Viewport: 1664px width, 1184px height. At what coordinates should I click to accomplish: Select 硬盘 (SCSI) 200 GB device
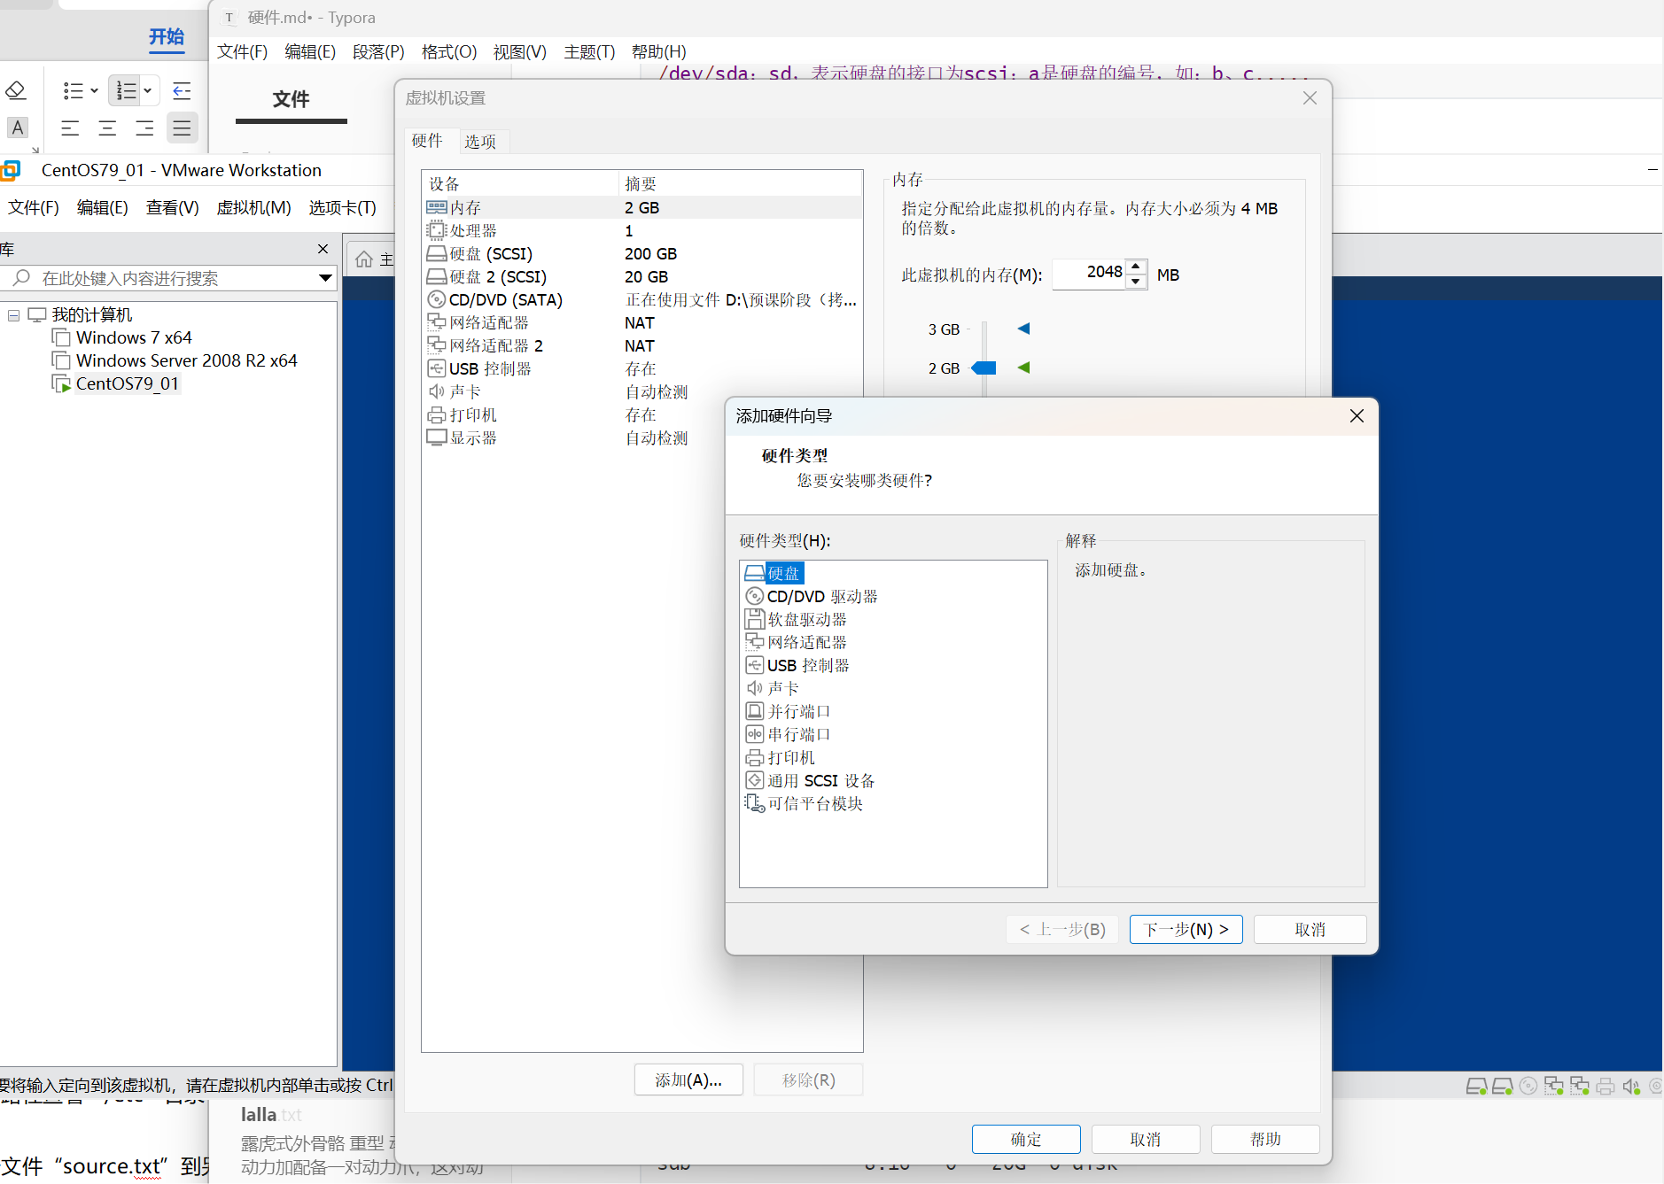[x=642, y=253]
